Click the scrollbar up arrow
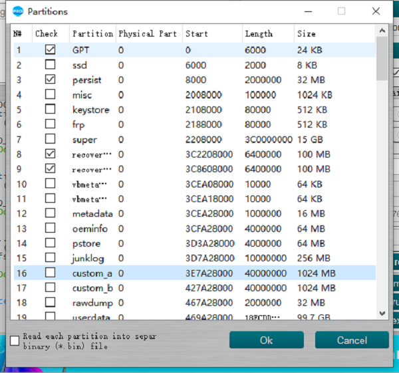Image resolution: width=399 pixels, height=373 pixels. (382, 31)
